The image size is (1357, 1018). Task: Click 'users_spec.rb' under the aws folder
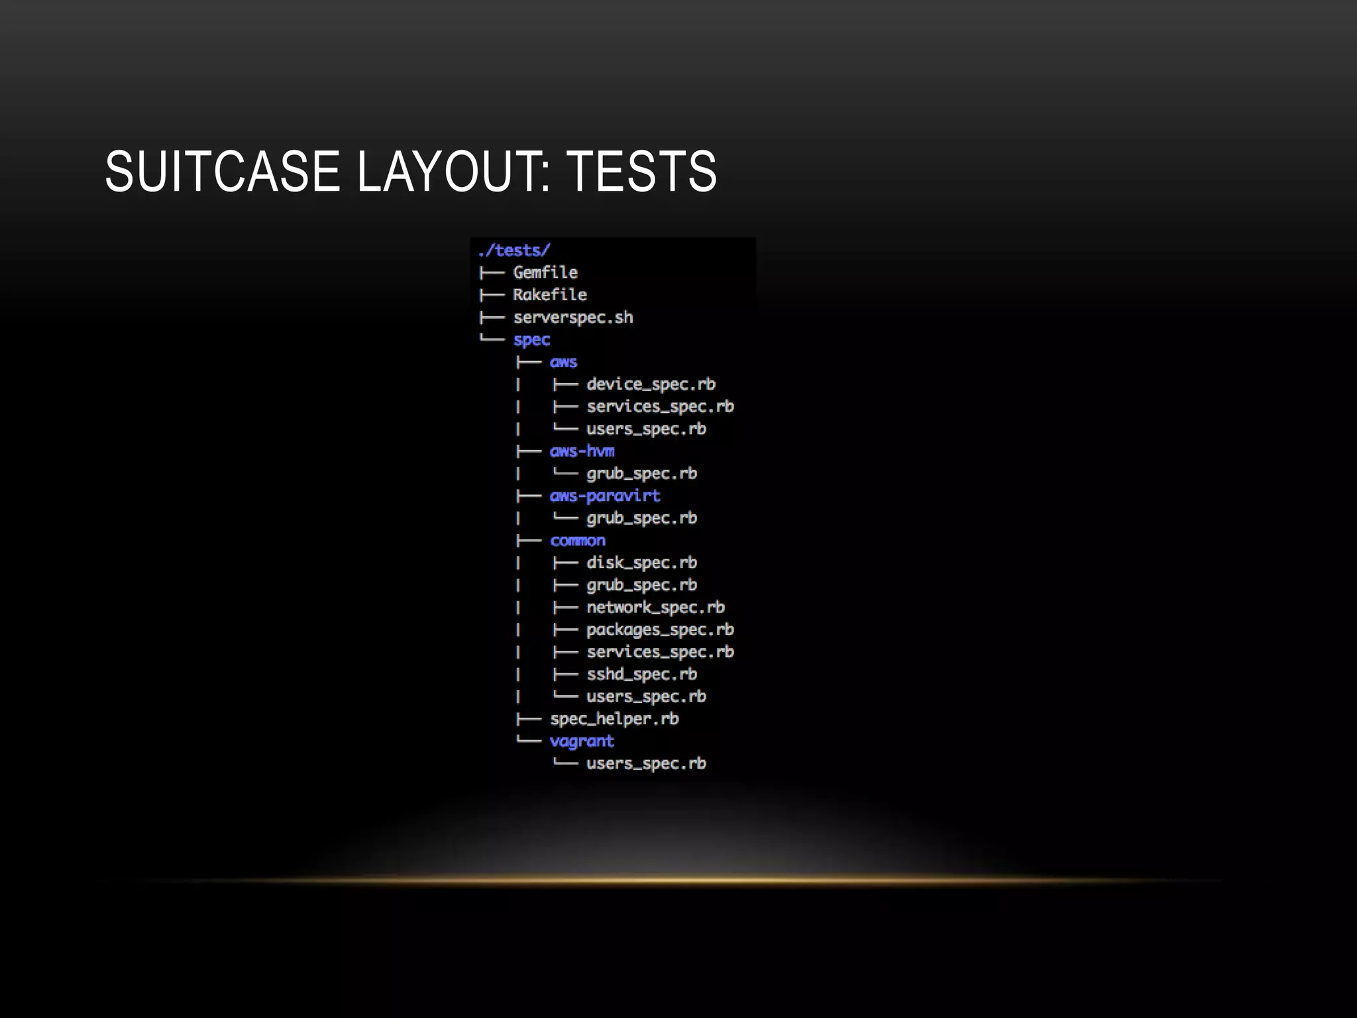tap(646, 429)
